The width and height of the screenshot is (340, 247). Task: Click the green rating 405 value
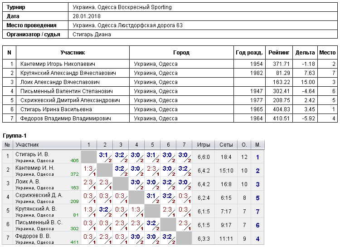tap(74, 161)
